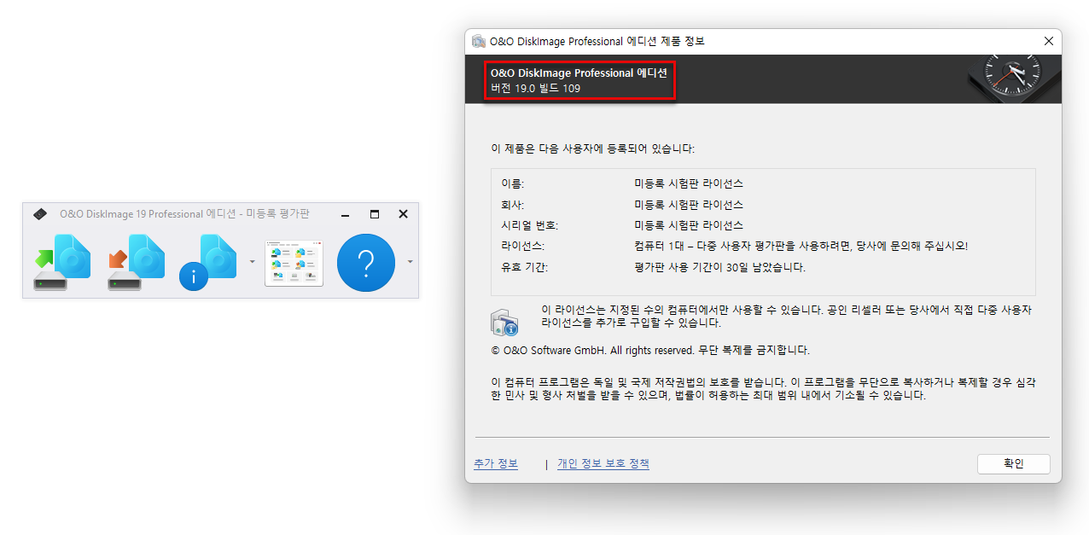The image size is (1089, 535).
Task: Click 이 제품은 다음 사용자에게 등록되어 있습니다: text
Action: click(593, 148)
